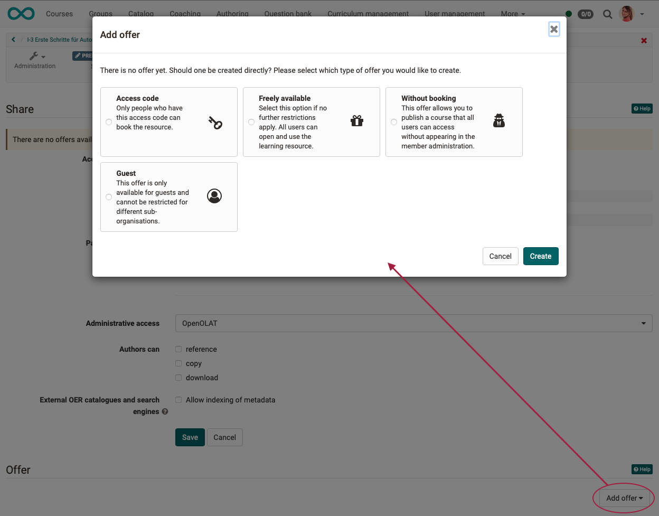Screen dimensions: 659x516
Task: Open the search magnifier icon
Action: coord(608,14)
